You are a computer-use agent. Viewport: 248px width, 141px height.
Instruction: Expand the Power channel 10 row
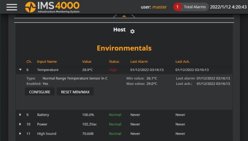(20, 124)
